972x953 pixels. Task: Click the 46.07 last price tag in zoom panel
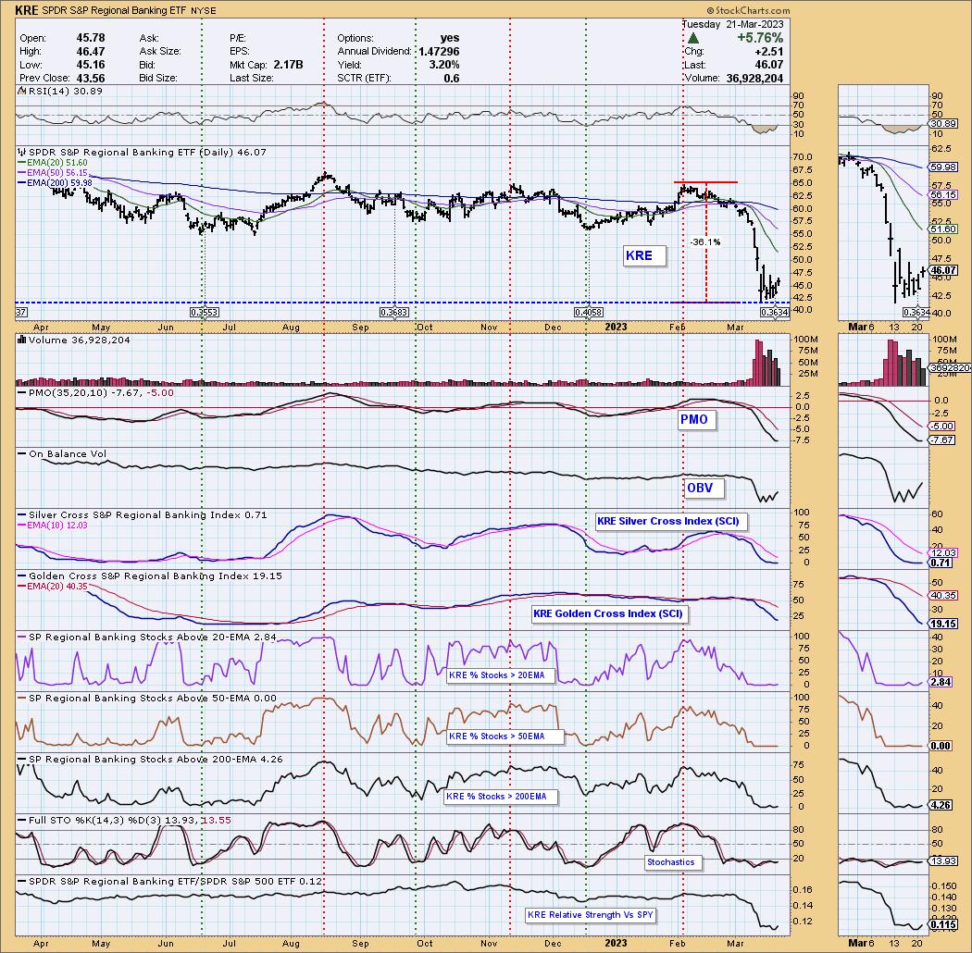(x=943, y=271)
